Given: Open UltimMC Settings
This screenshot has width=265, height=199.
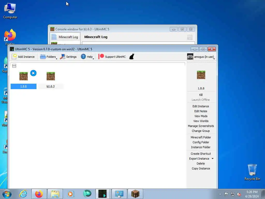Looking at the screenshot, I should click(68, 57).
